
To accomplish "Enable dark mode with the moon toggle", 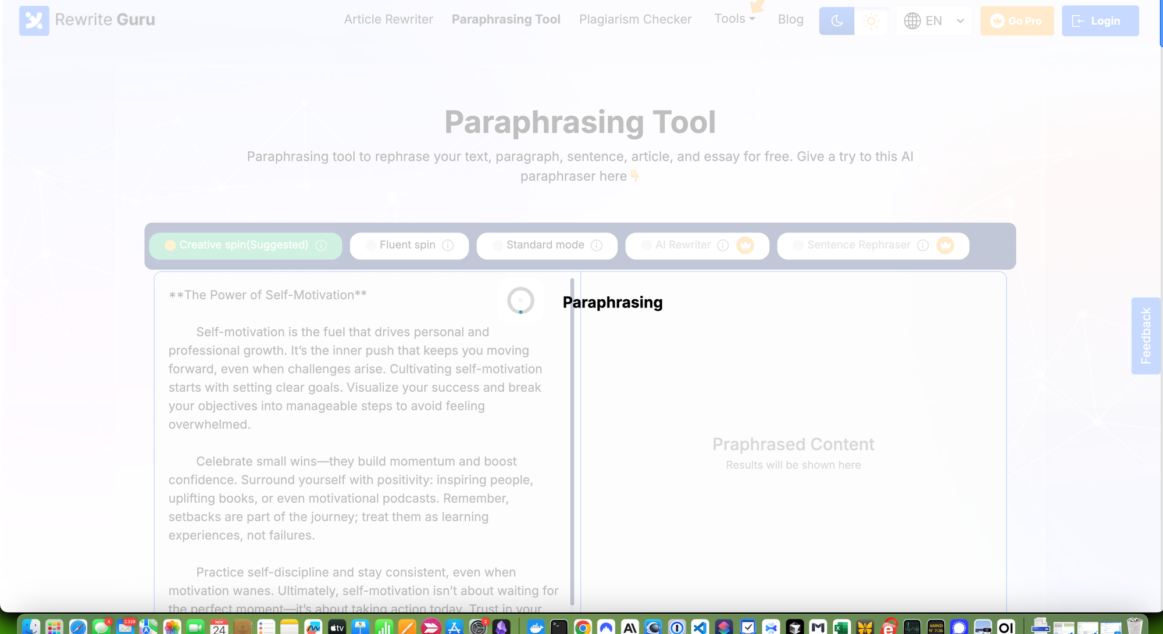I will click(x=836, y=21).
